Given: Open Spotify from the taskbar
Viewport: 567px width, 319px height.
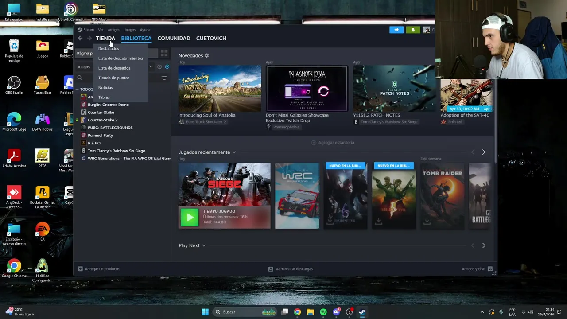Looking at the screenshot, I should click(323, 312).
